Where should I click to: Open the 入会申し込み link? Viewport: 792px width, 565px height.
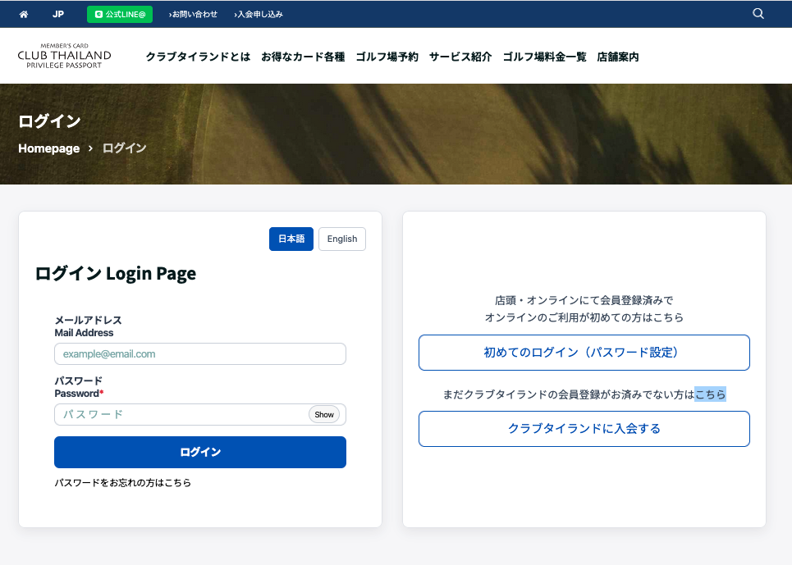point(258,14)
